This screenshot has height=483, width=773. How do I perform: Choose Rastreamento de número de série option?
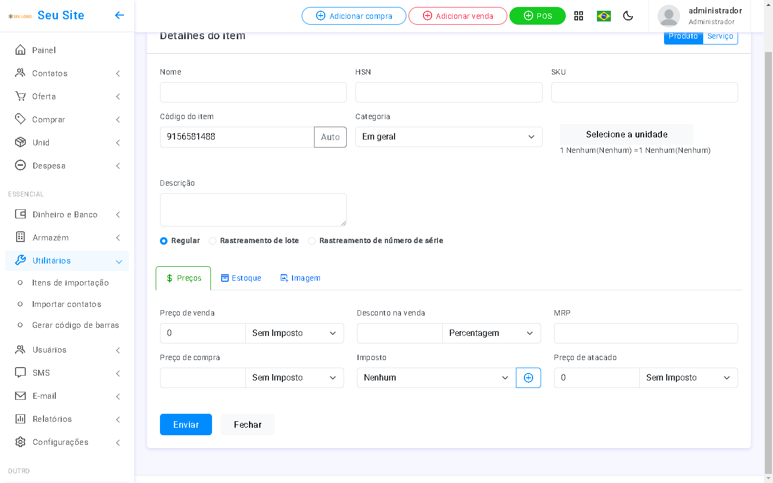[312, 241]
